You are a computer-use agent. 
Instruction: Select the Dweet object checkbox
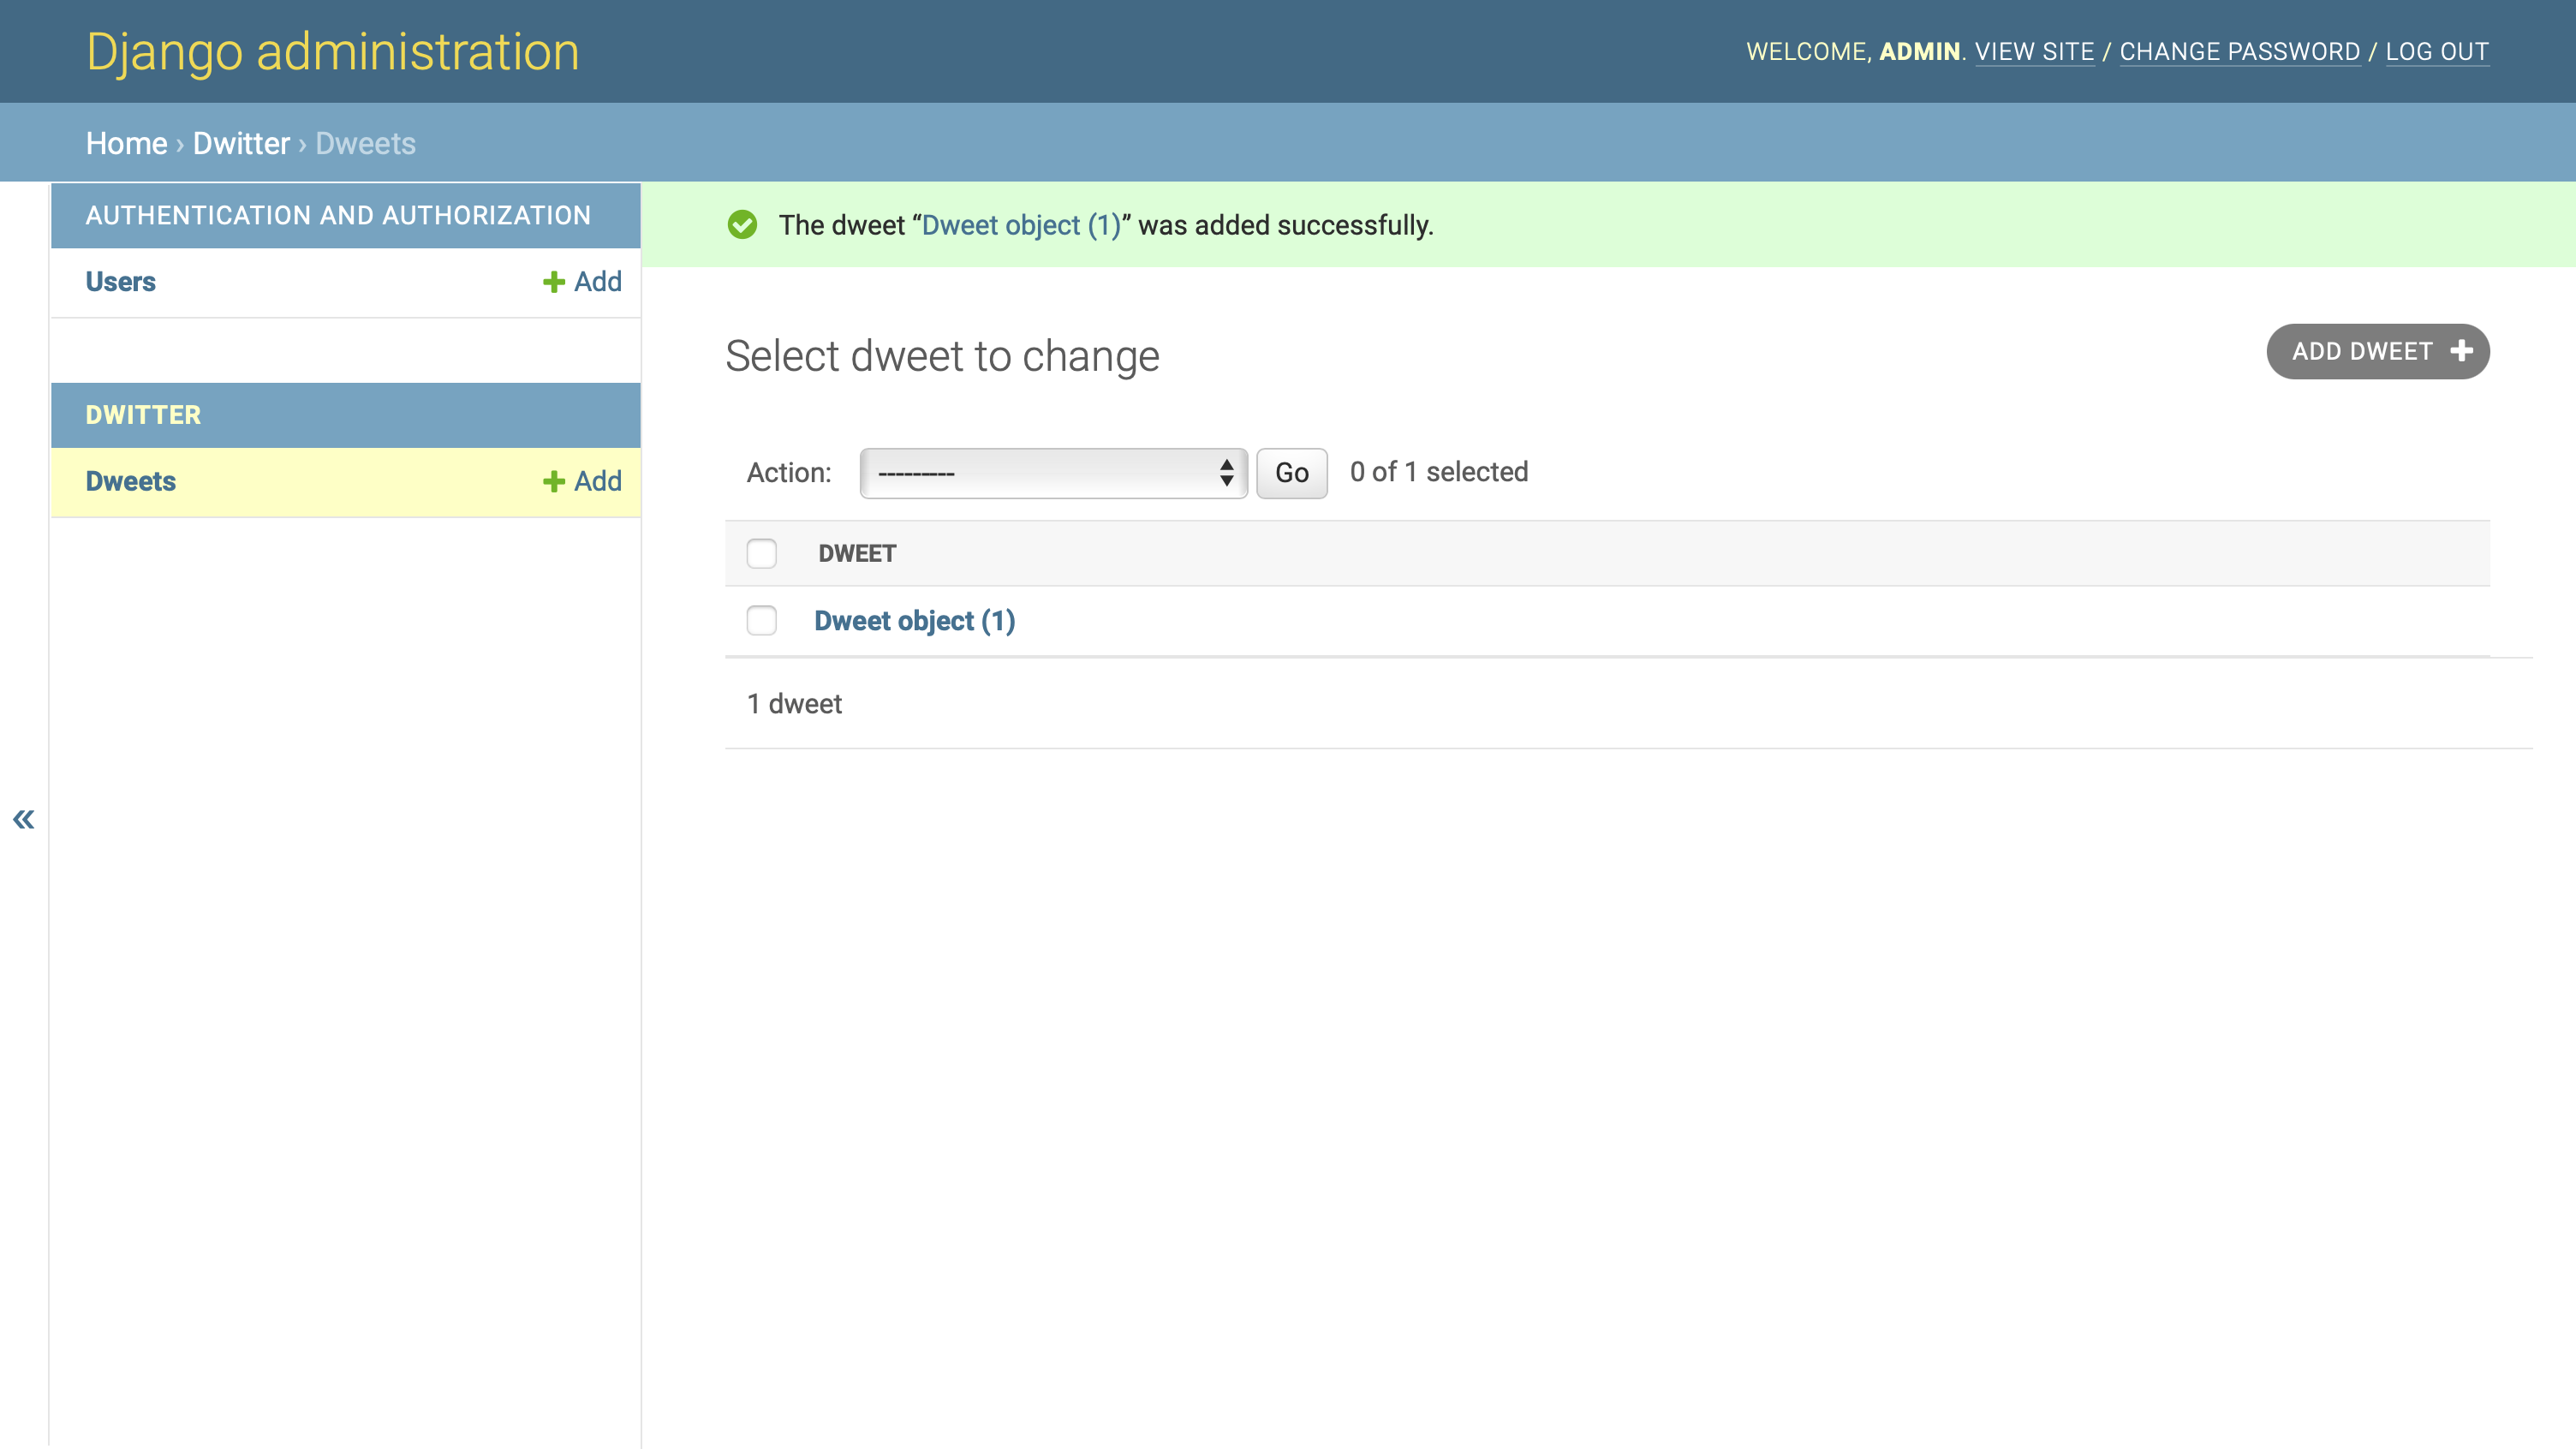pos(761,620)
